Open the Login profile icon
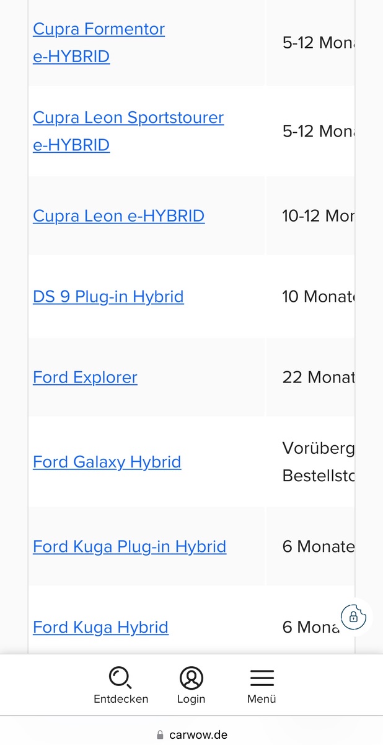This screenshot has width=383, height=745. coord(191,678)
